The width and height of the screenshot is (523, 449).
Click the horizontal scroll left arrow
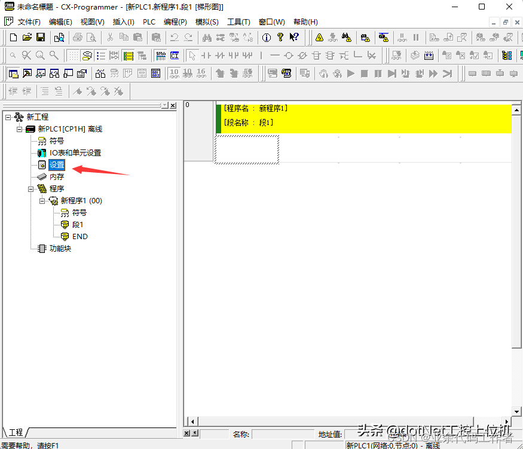point(192,421)
